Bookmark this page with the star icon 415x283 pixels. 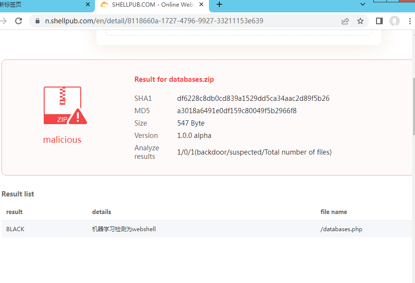pos(360,21)
